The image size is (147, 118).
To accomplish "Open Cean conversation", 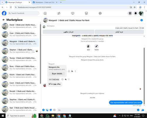I will coord(20,34).
